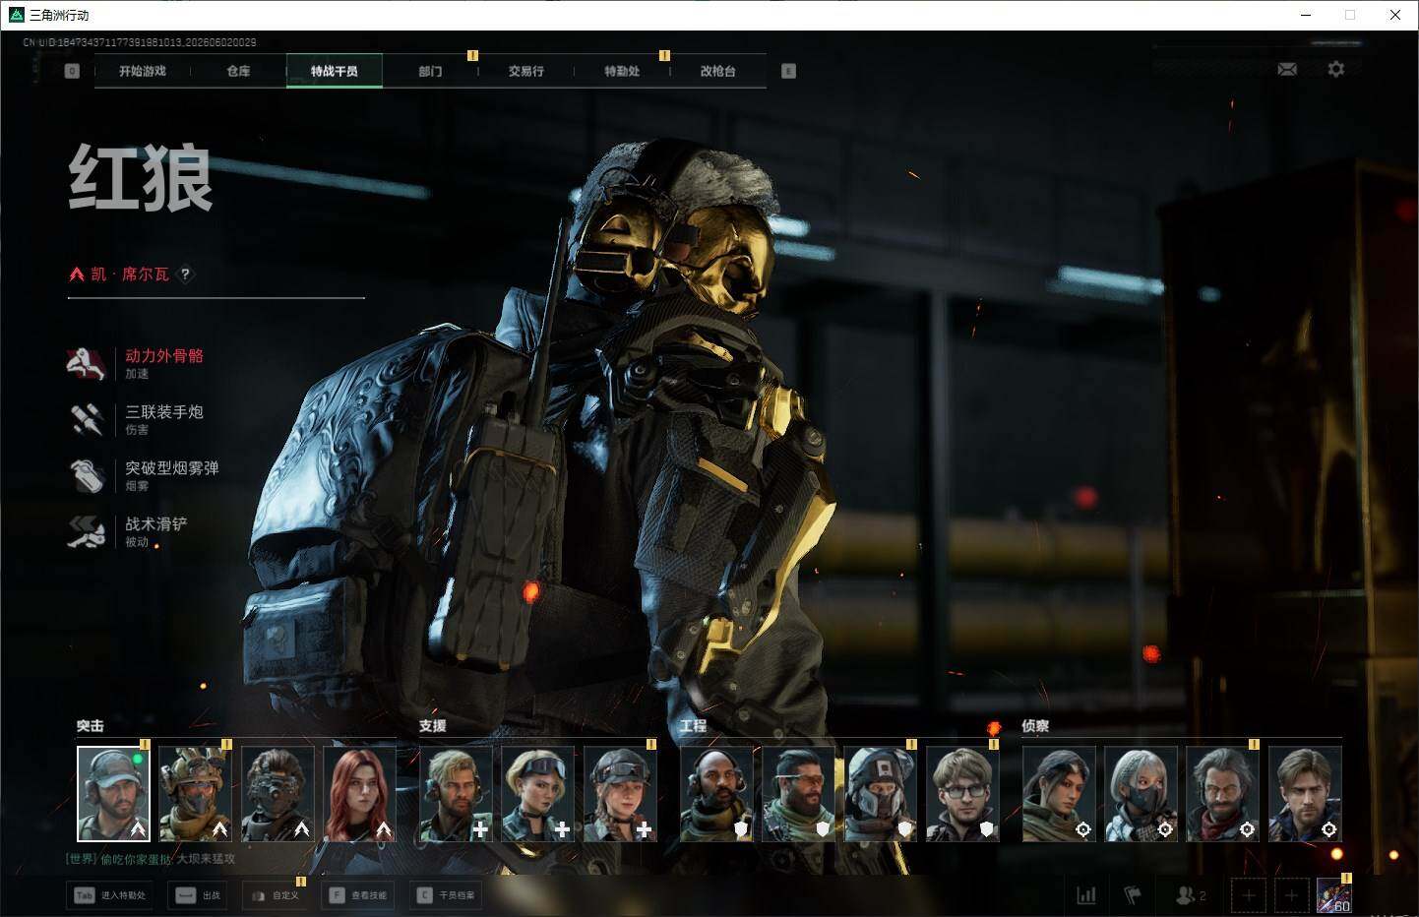This screenshot has width=1419, height=917.
Task: Open the 自定义 customize button
Action: [x=275, y=895]
